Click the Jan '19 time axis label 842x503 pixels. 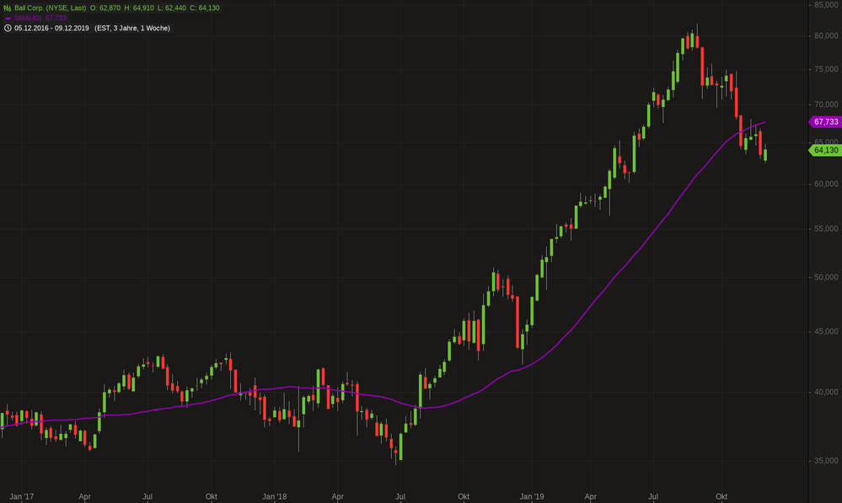coord(532,496)
